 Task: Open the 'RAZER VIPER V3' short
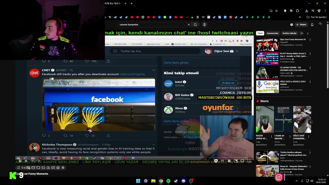coord(265,119)
